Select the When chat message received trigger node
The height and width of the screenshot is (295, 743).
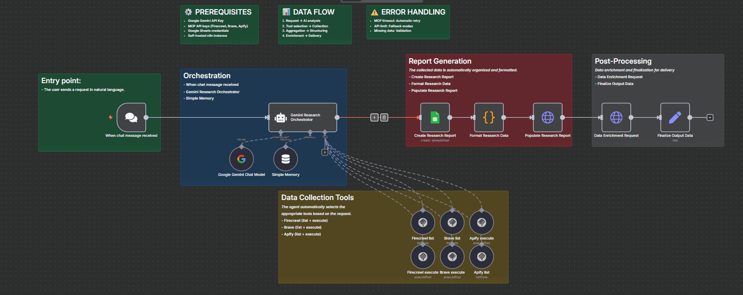coord(131,117)
